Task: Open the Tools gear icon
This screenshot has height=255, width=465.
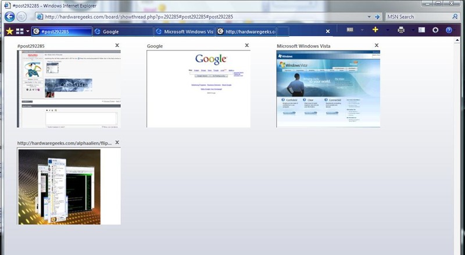Action: pos(435,30)
